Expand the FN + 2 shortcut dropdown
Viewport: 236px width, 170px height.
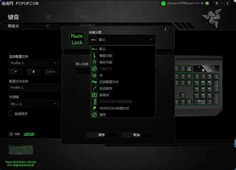pos(33,104)
